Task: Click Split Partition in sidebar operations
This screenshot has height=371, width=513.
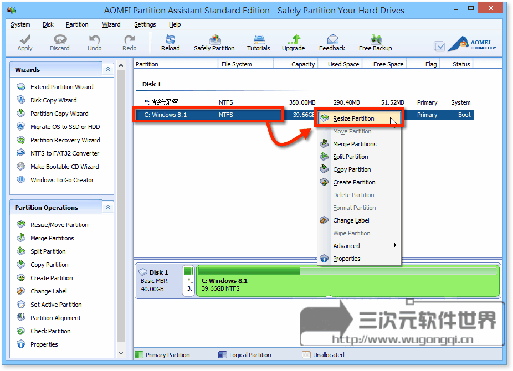Action: click(48, 251)
